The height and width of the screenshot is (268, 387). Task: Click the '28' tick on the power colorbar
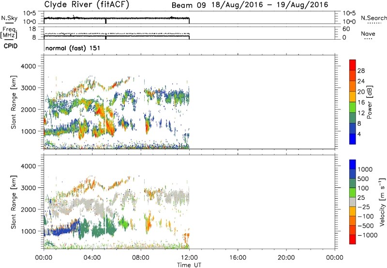361,71
